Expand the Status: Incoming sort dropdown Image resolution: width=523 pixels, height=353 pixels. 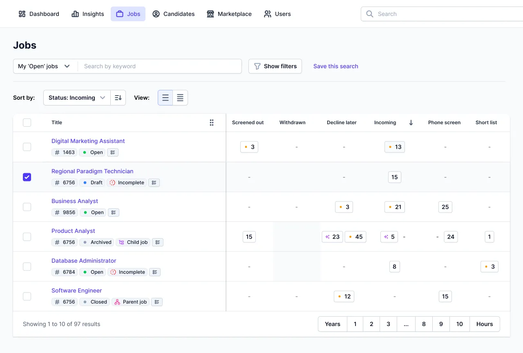point(77,98)
